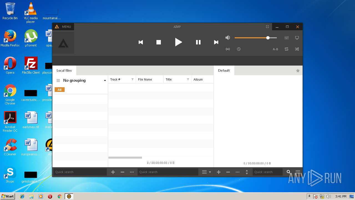The height and width of the screenshot is (200, 355).
Task: Open the sleep timer clock icon
Action: tap(239, 49)
